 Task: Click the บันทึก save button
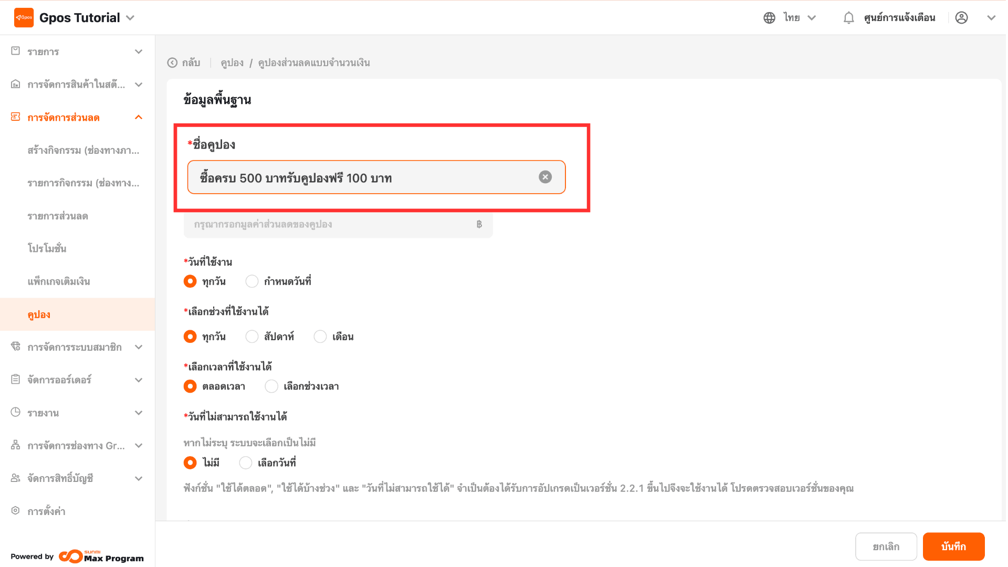953,547
